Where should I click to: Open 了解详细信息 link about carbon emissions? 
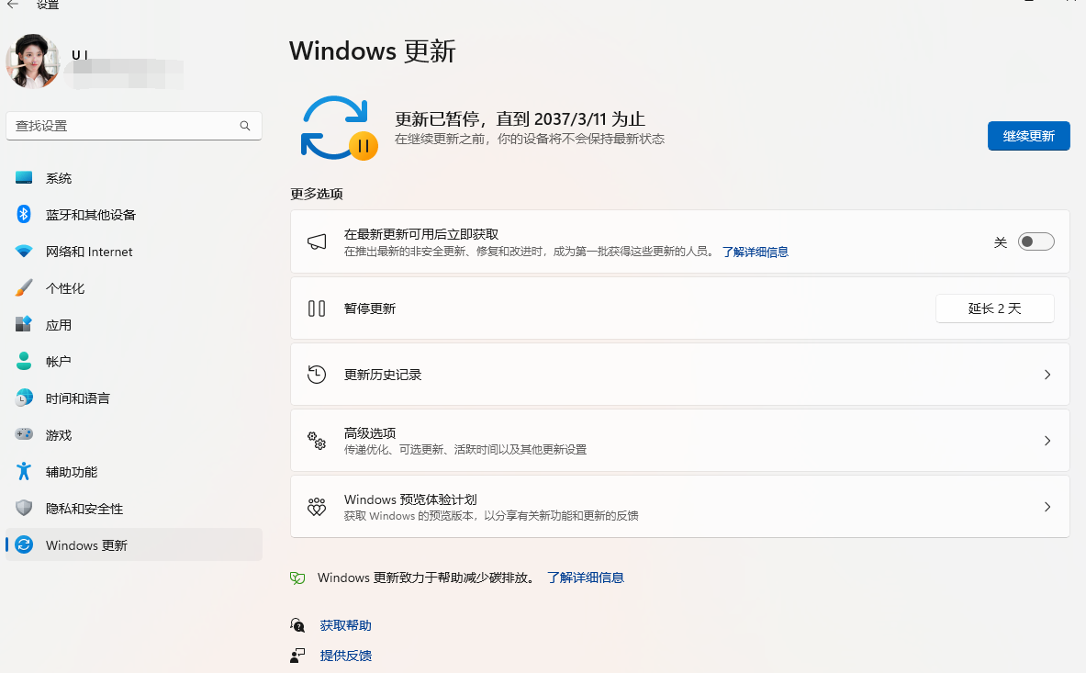586,578
